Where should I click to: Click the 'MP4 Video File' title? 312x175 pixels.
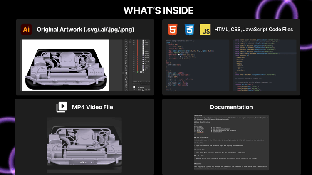click(92, 107)
